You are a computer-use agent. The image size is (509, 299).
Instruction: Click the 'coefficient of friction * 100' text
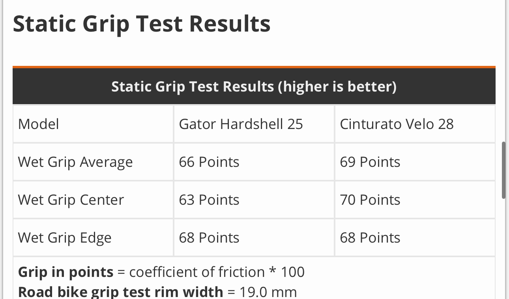tap(217, 272)
